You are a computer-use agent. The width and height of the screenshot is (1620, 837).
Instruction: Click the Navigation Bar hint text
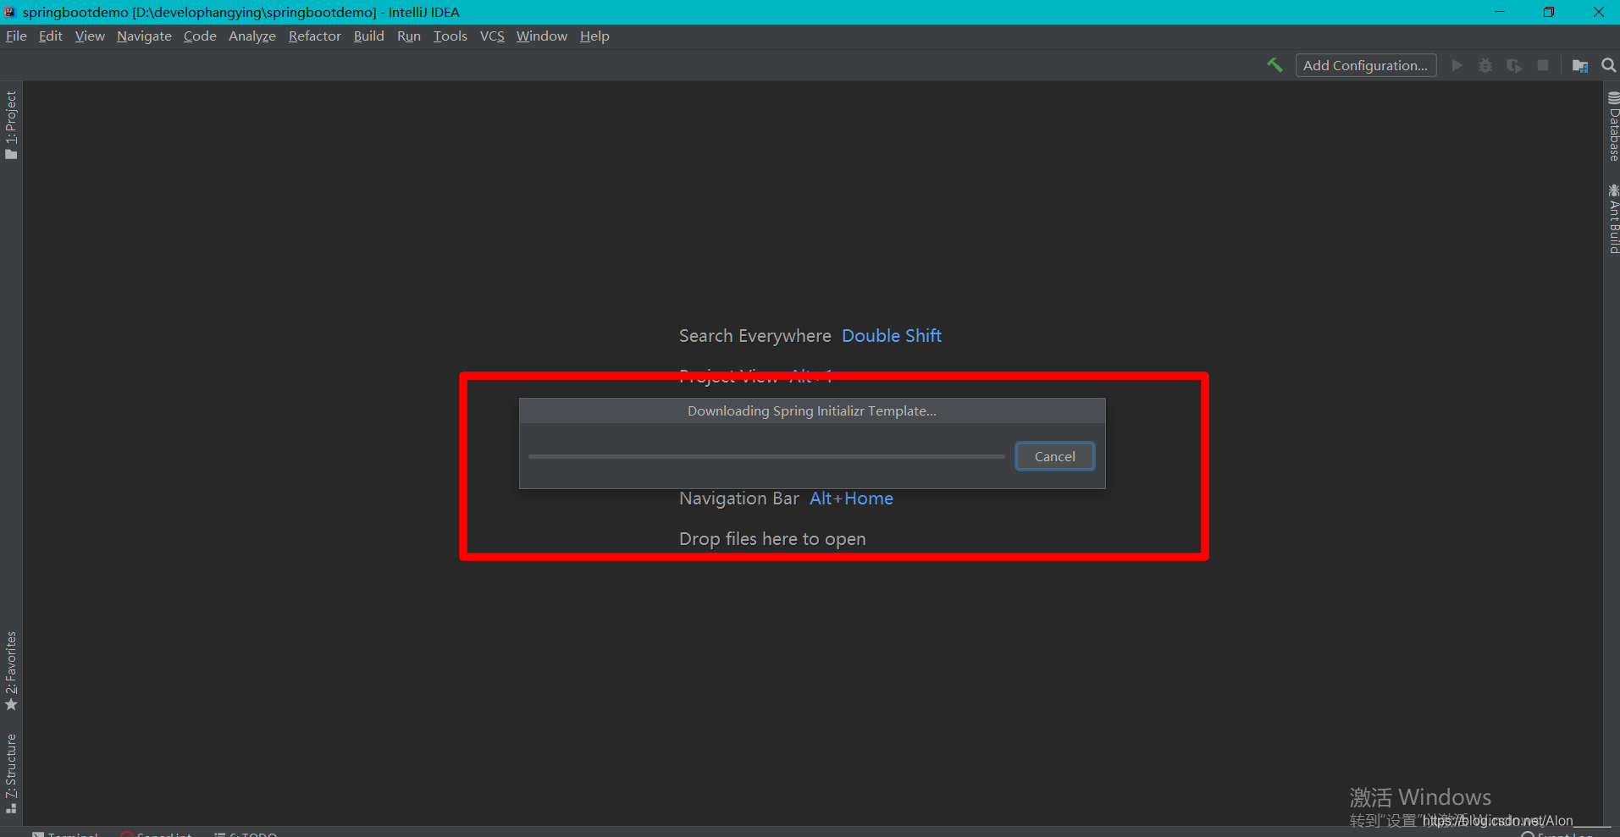(739, 498)
